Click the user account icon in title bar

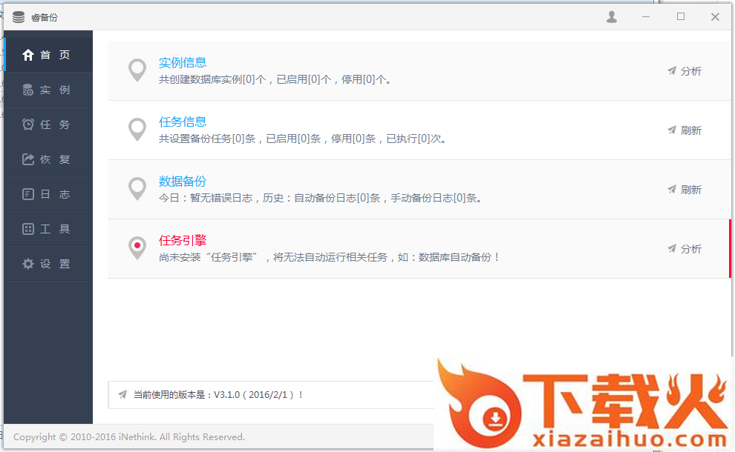[612, 17]
